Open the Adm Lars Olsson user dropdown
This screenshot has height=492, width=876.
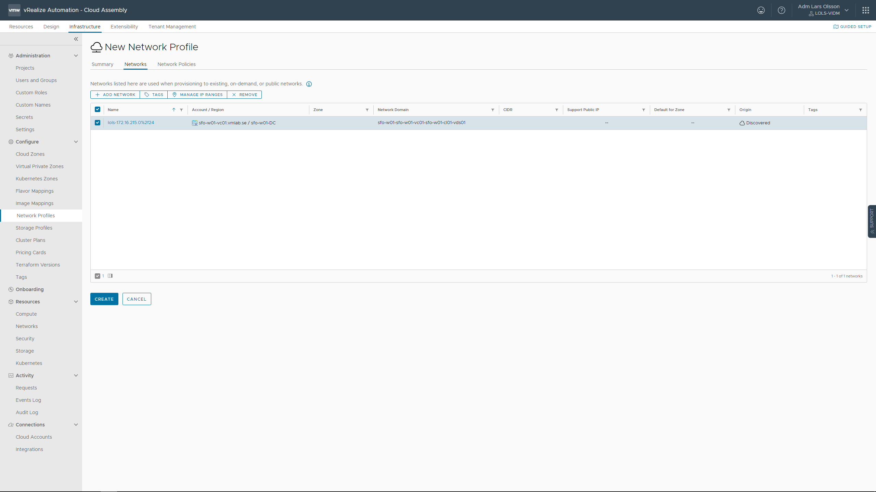(x=823, y=10)
